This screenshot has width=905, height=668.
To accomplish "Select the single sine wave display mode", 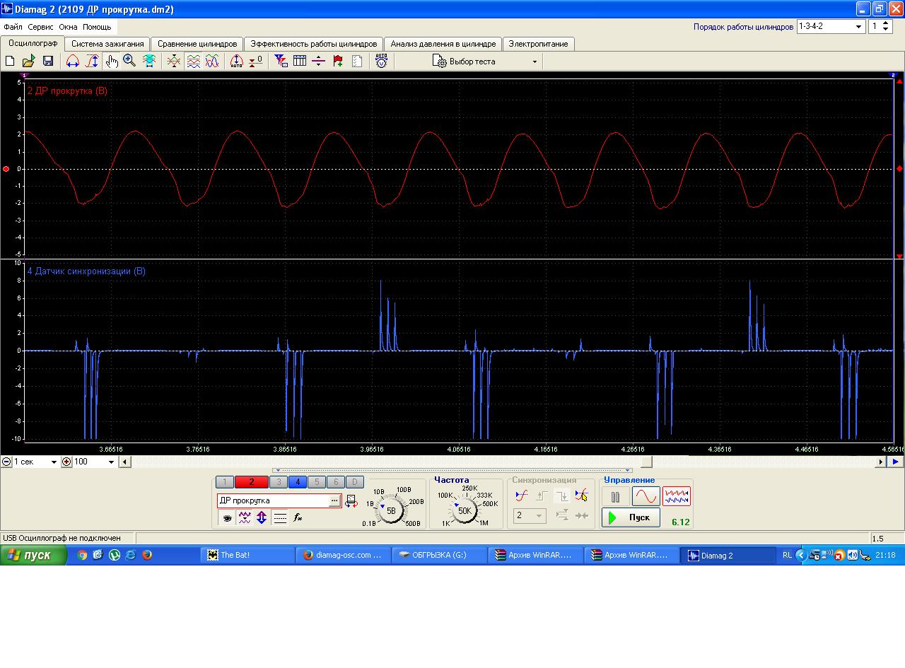I will 646,497.
